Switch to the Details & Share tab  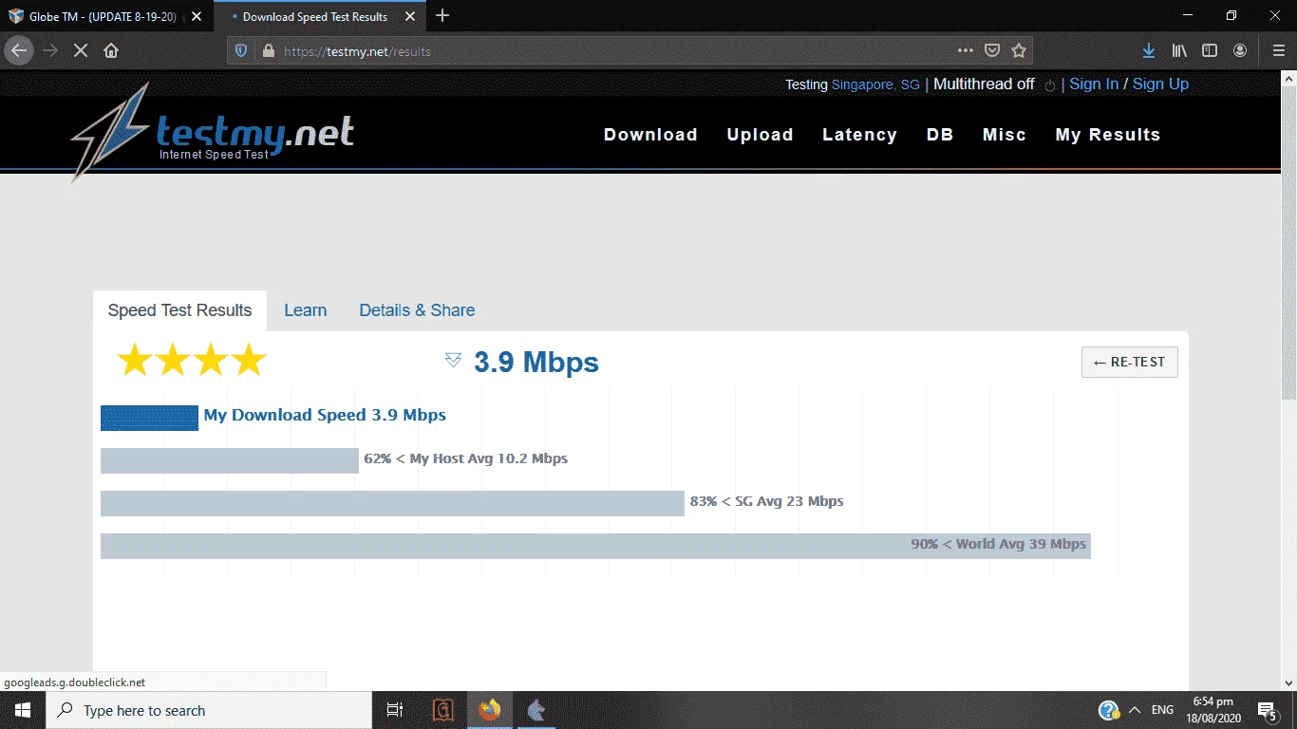click(417, 310)
